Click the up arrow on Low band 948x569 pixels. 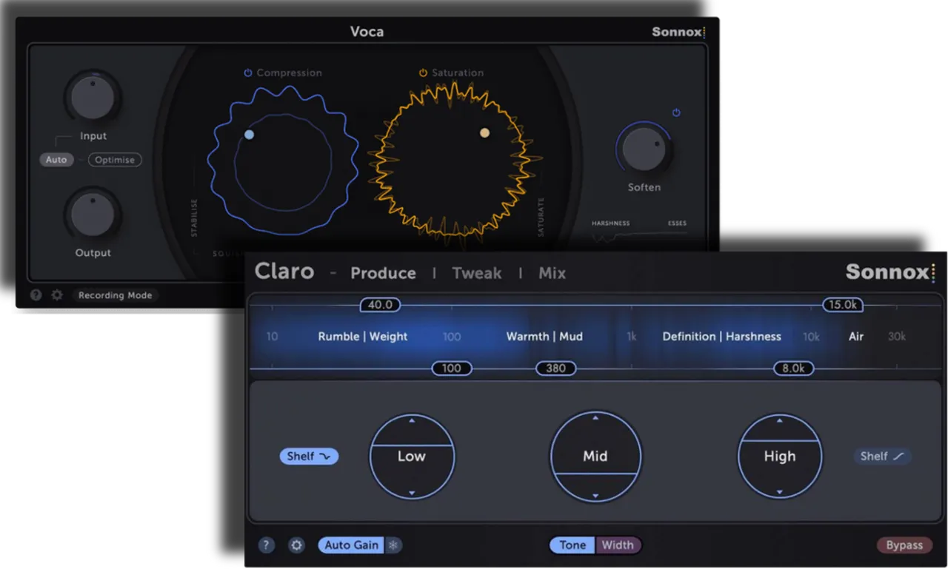coord(412,420)
